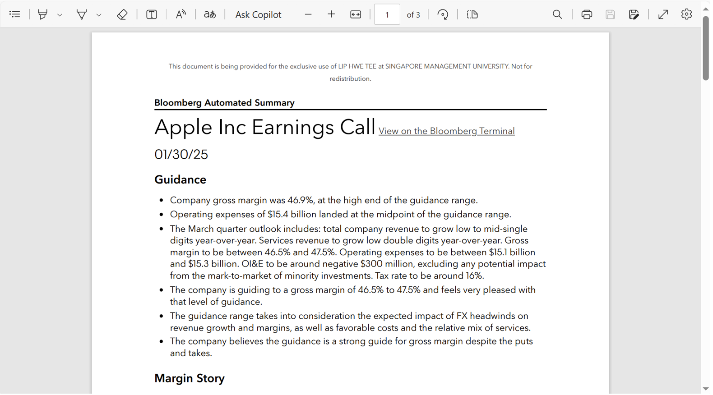
Task: Click the Add text tool
Action: coord(152,14)
